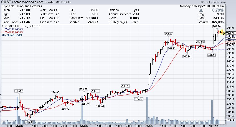Image resolution: width=236 pixels, height=127 pixels.
Task: Click the tall volume bar at 10Sep open
Action: tap(212, 112)
